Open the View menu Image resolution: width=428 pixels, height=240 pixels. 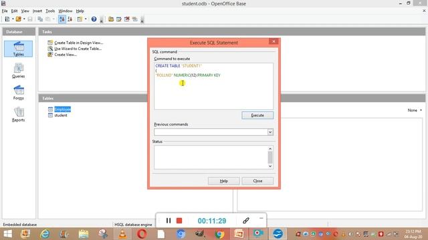[x=25, y=11]
